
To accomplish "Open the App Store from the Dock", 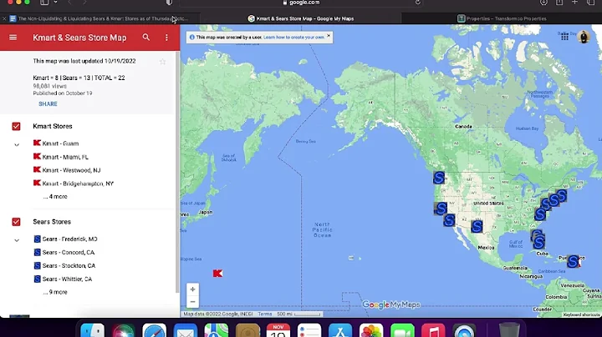I will (340, 331).
